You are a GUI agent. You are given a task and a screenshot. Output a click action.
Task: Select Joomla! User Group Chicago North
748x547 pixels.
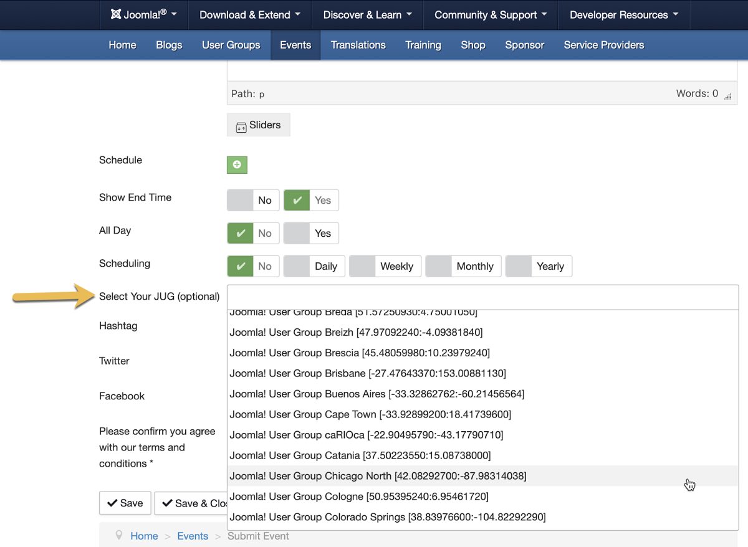[378, 476]
